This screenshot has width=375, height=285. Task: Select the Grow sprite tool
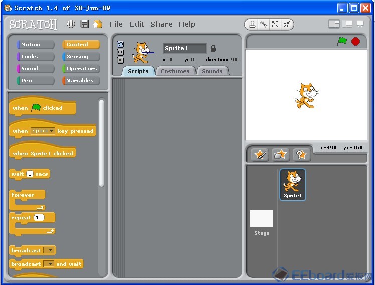pyautogui.click(x=275, y=24)
